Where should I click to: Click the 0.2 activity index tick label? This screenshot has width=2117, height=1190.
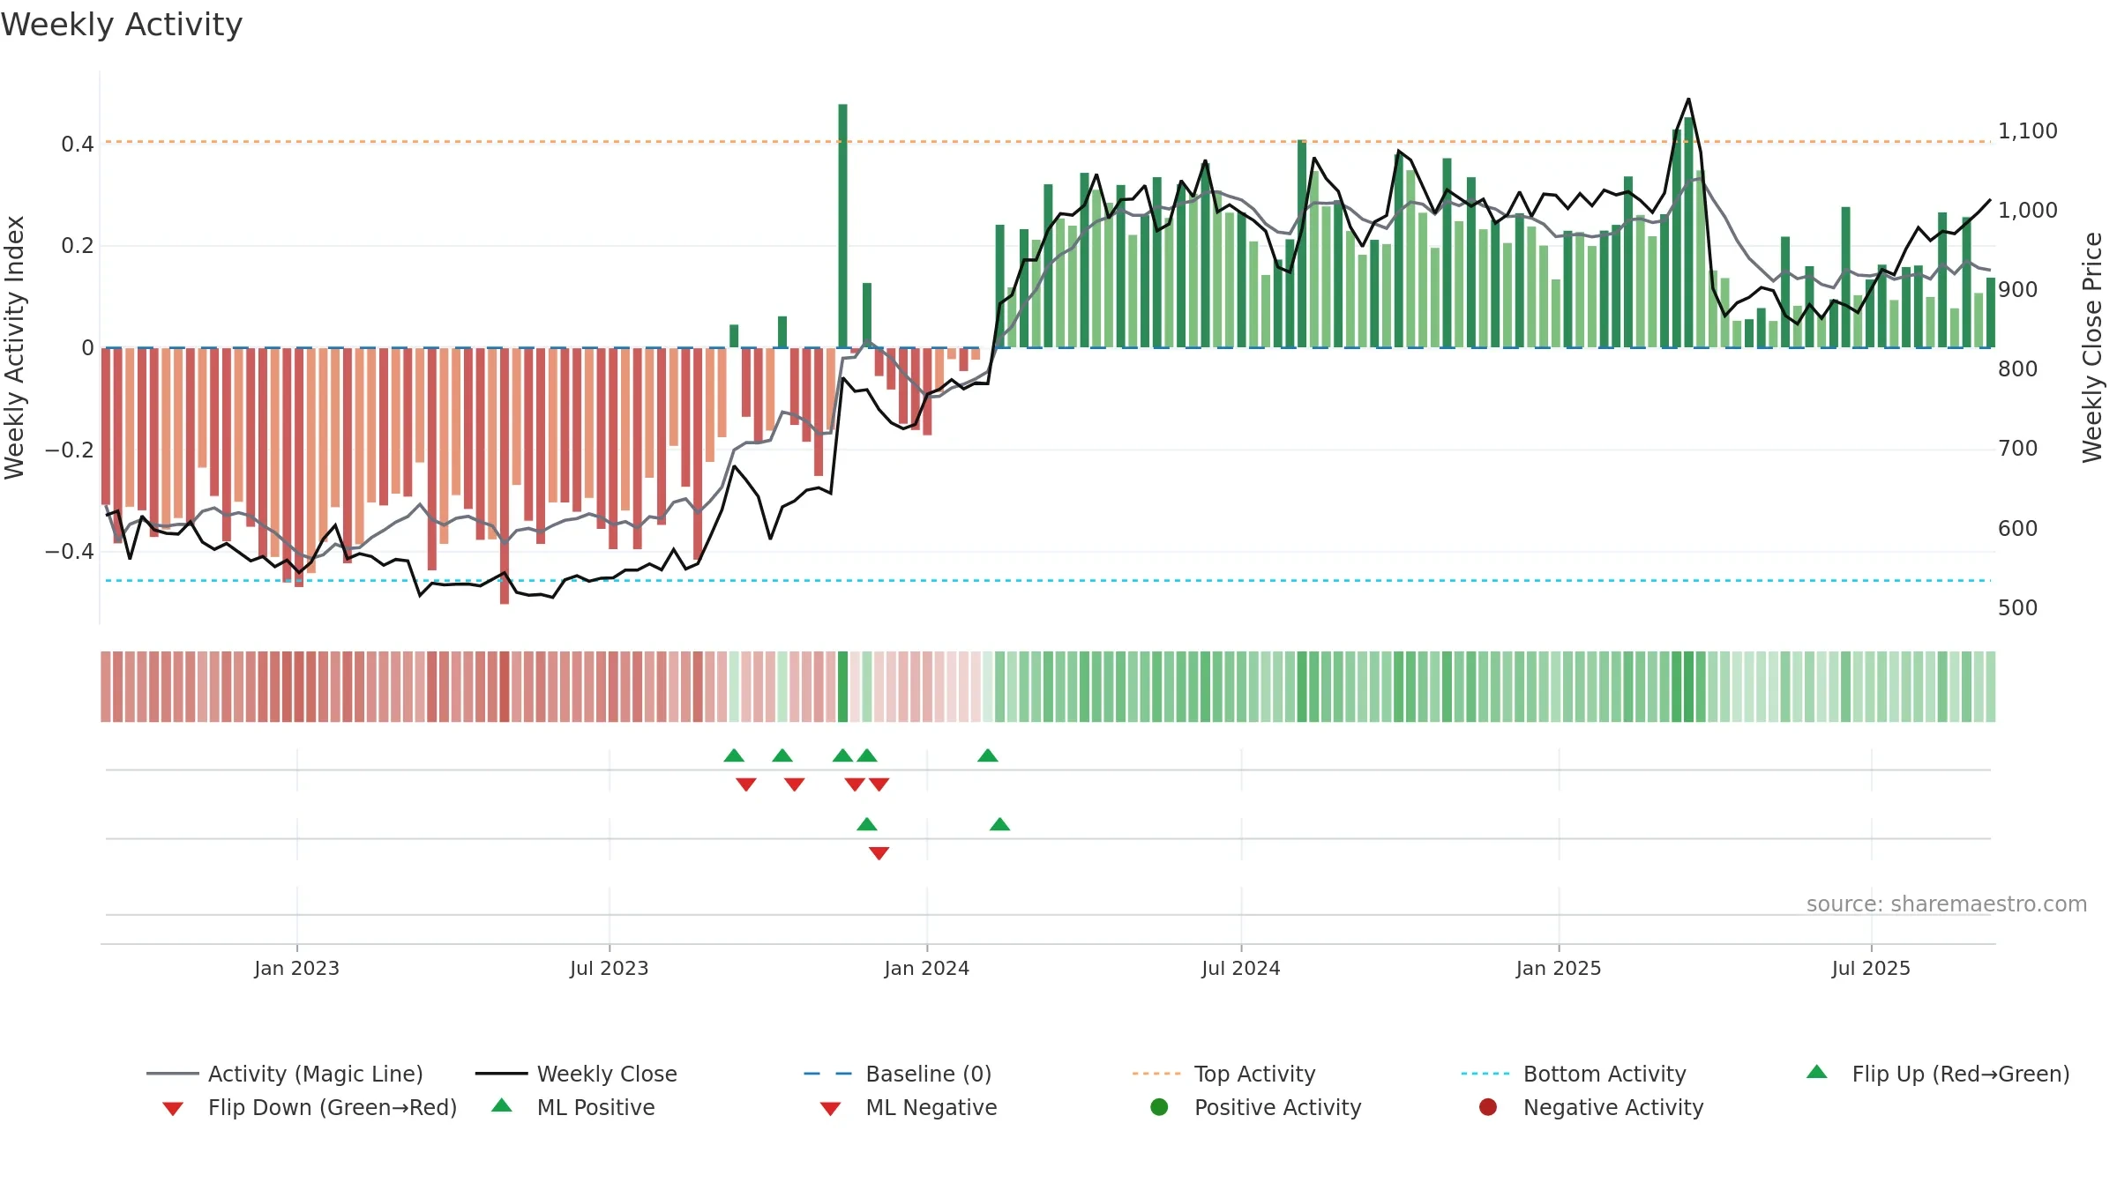coord(78,245)
